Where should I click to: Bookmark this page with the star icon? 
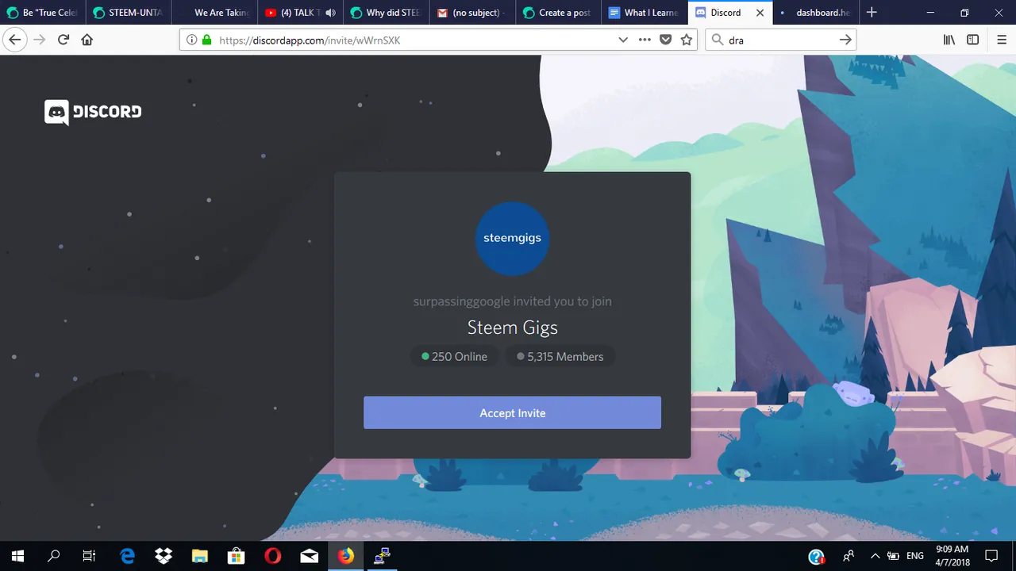687,40
